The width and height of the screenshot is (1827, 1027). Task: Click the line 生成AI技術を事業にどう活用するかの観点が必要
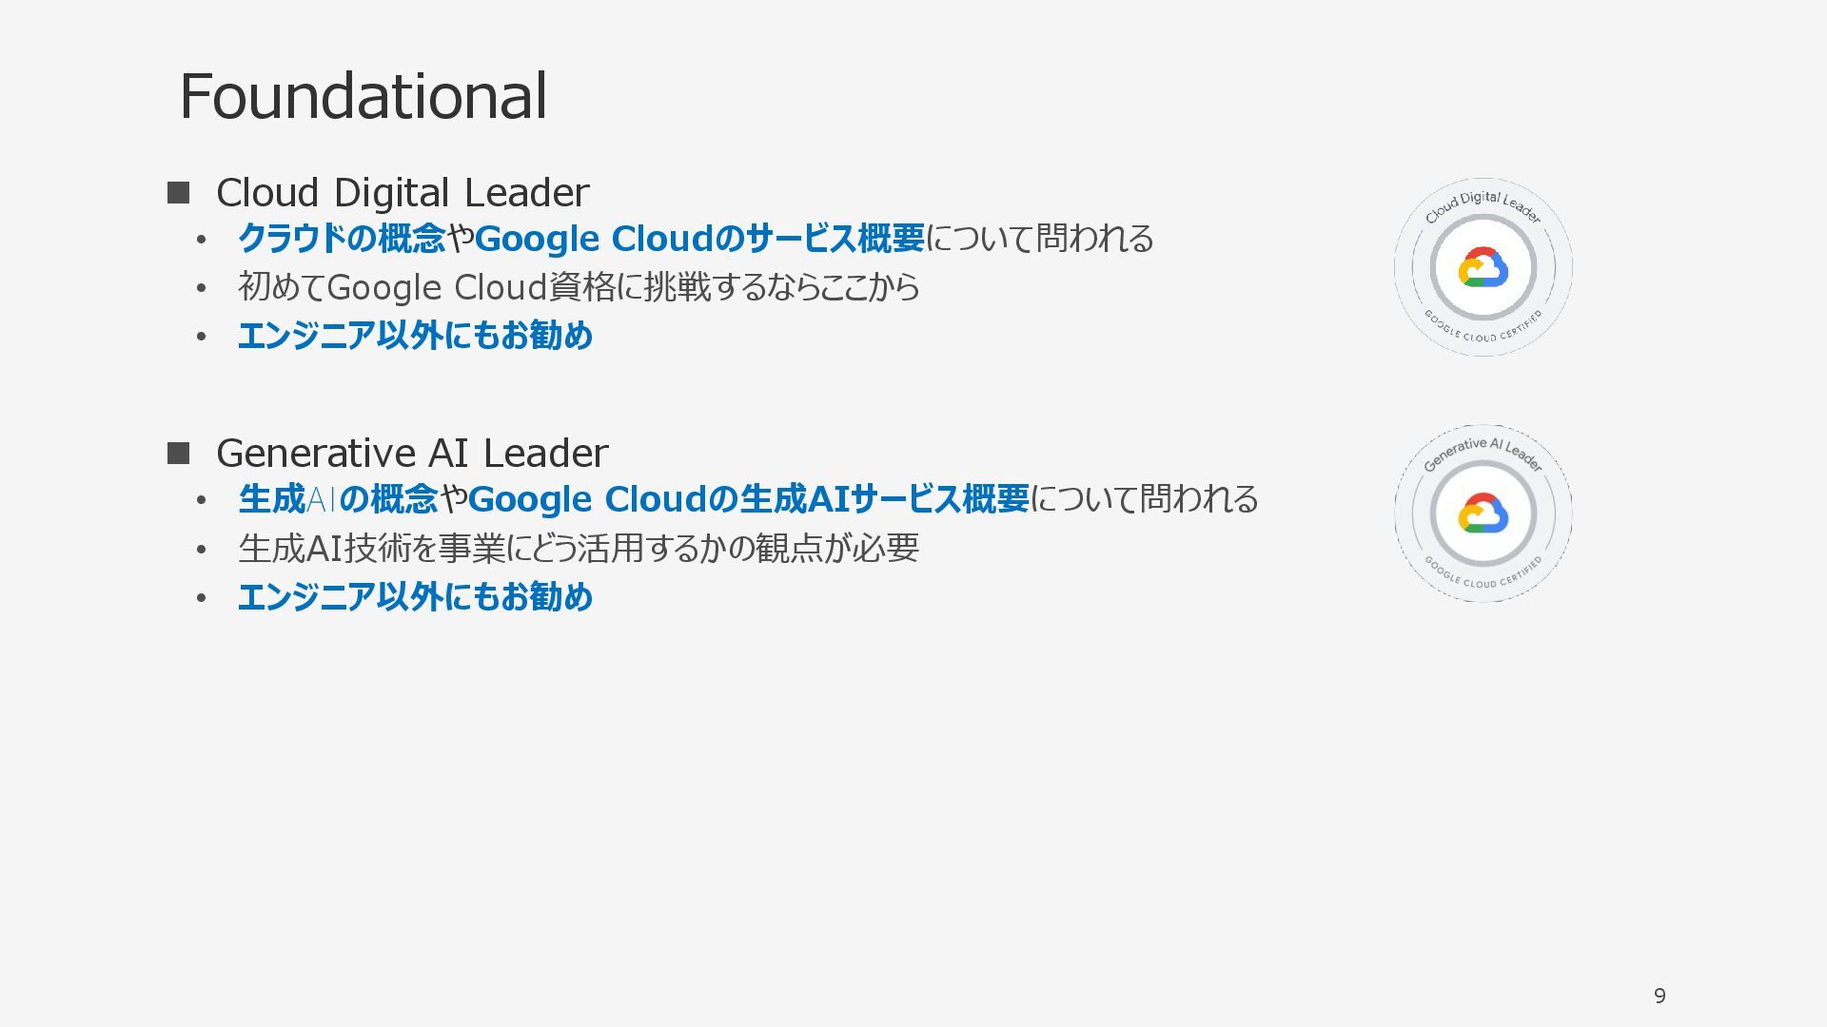click(579, 548)
